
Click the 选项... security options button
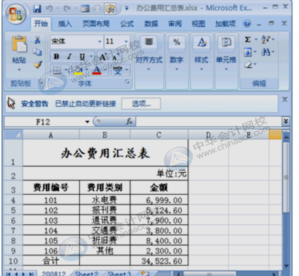coord(141,104)
